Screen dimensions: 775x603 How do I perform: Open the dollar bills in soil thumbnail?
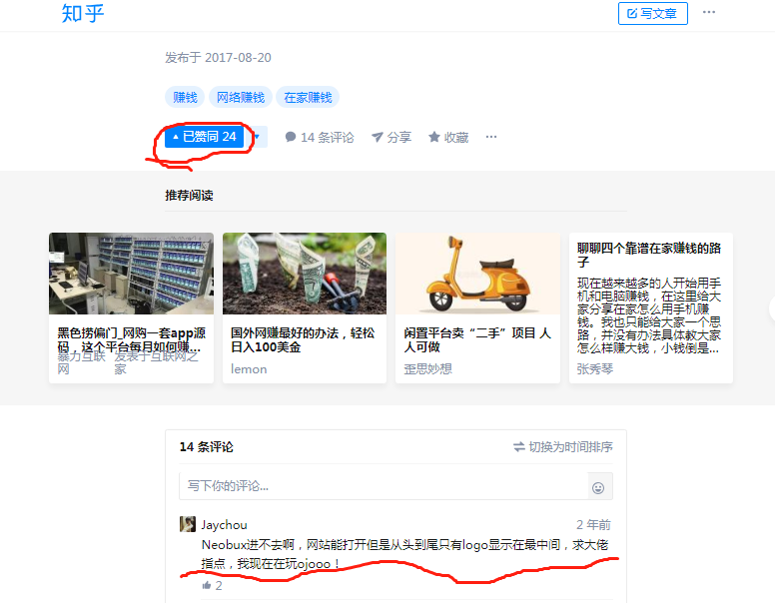click(305, 274)
